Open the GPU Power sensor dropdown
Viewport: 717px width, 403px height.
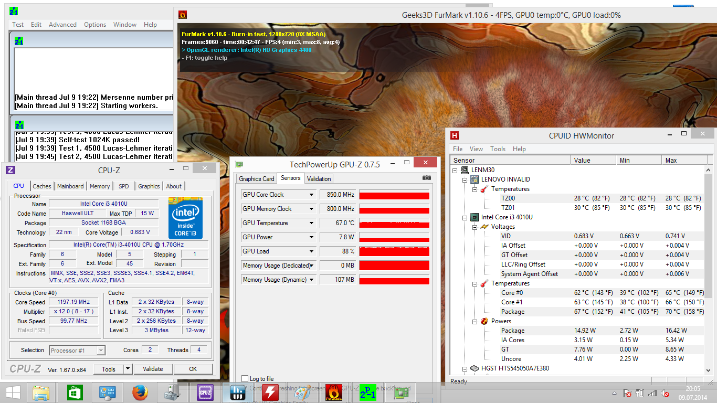point(311,237)
